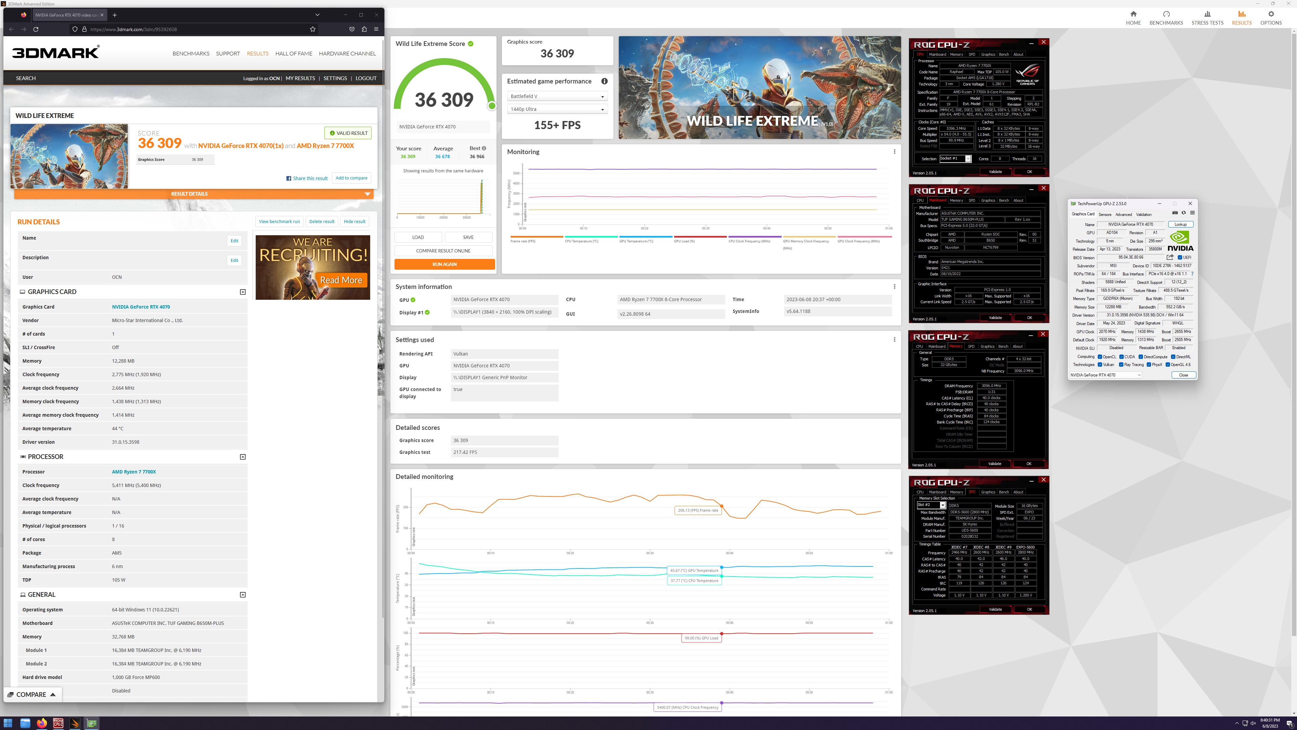Show tracking protection shield info
This screenshot has height=730, width=1297.
click(x=75, y=29)
